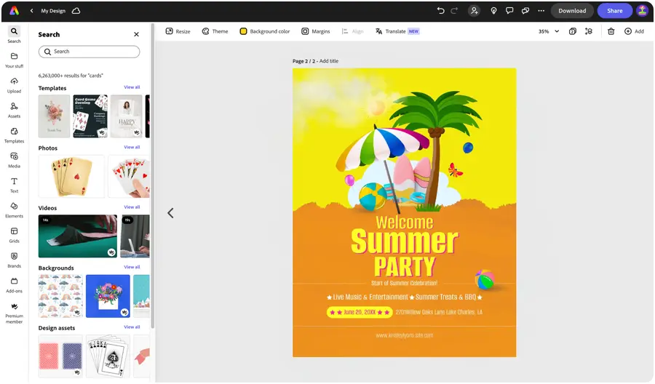Click Add title next to Page 2 / 2

pyautogui.click(x=329, y=61)
